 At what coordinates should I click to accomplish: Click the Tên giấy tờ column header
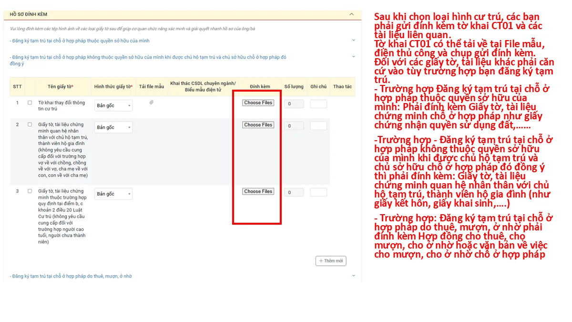[61, 86]
